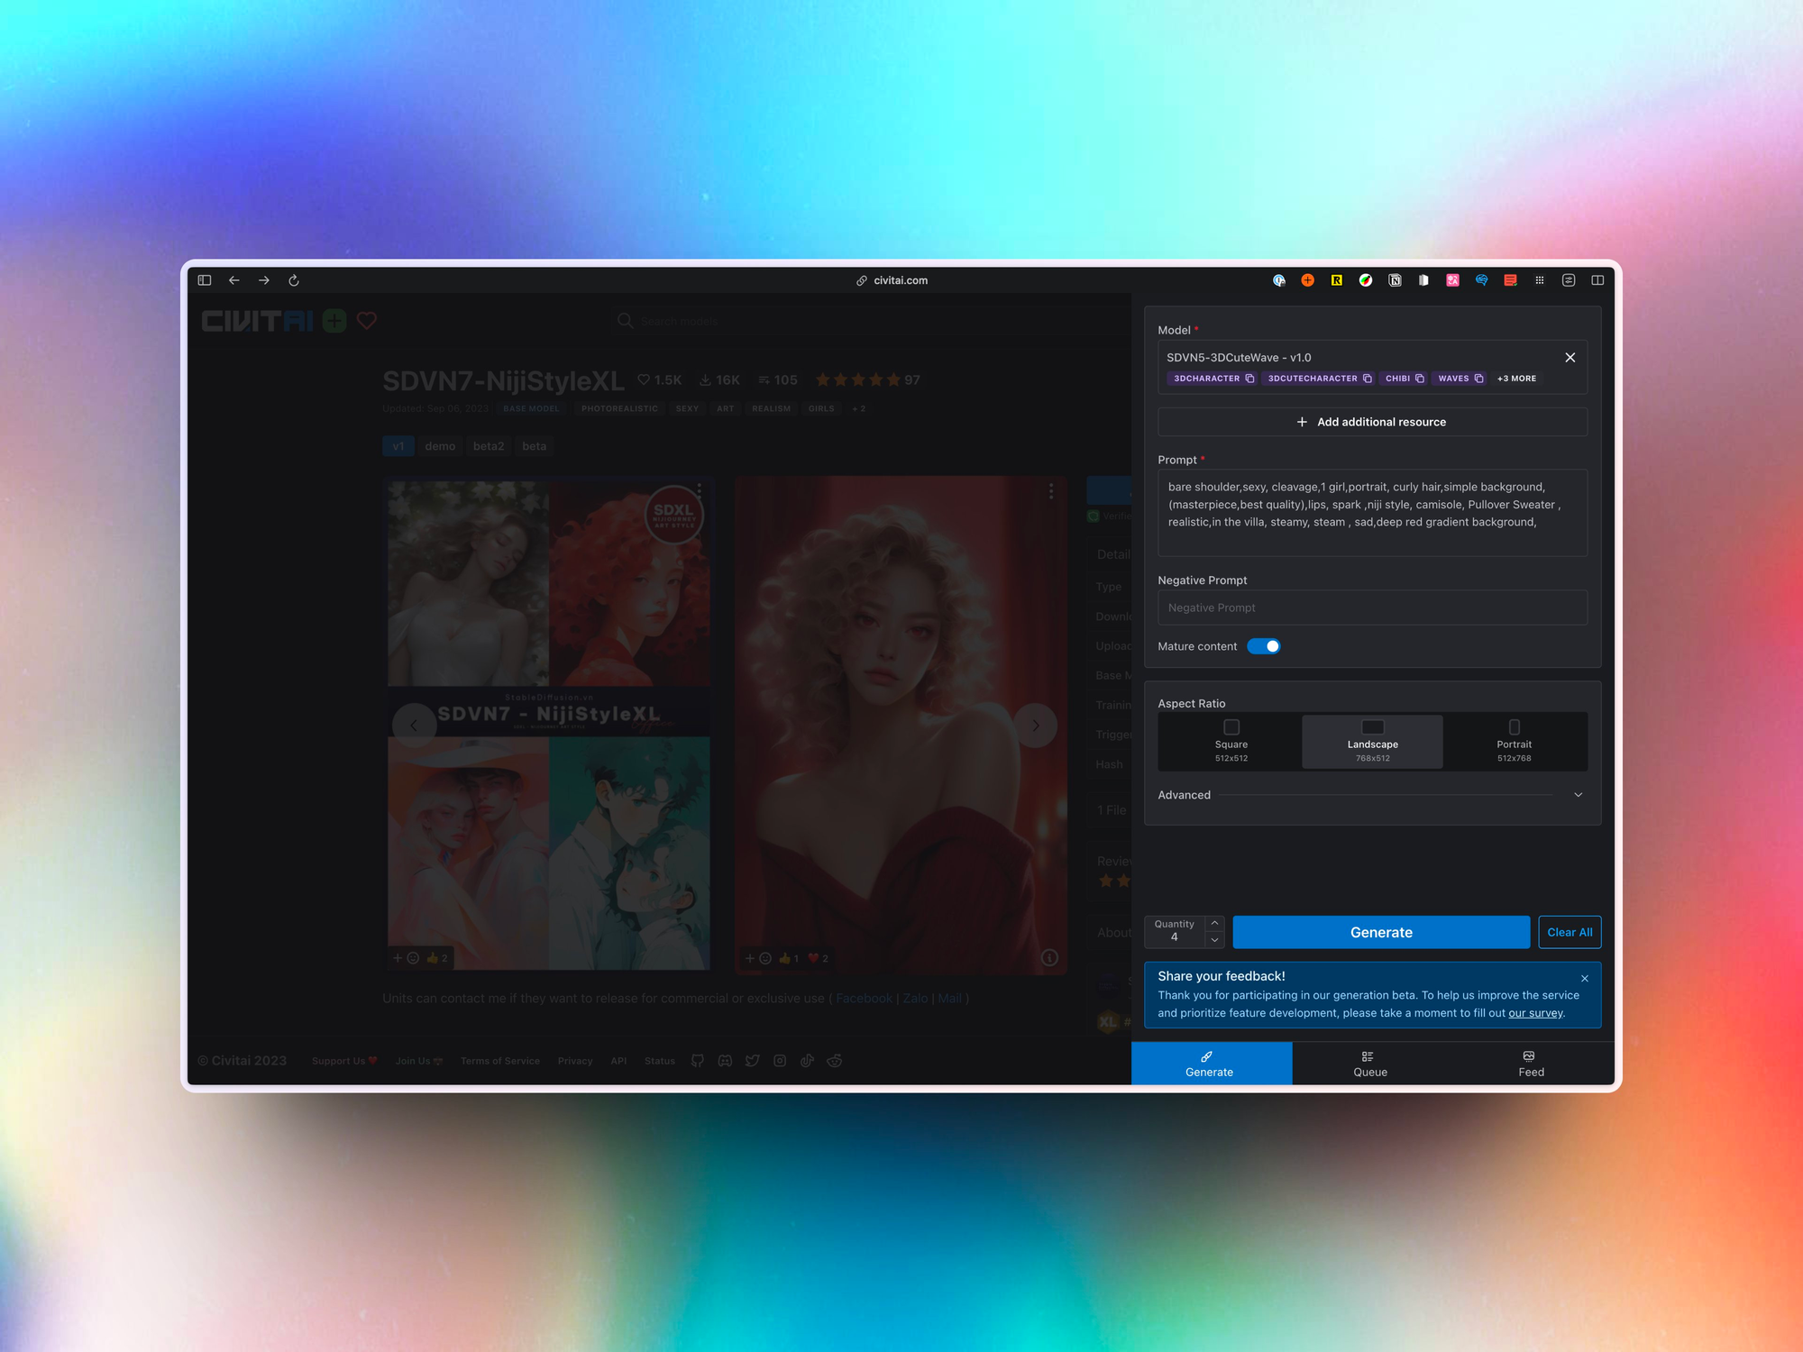
Task: Open three-dot menu on the collage image
Action: (x=700, y=491)
